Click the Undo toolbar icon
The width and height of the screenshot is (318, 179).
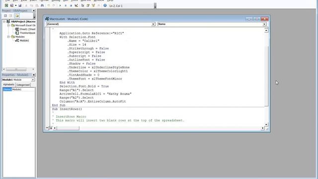[x=49, y=5]
